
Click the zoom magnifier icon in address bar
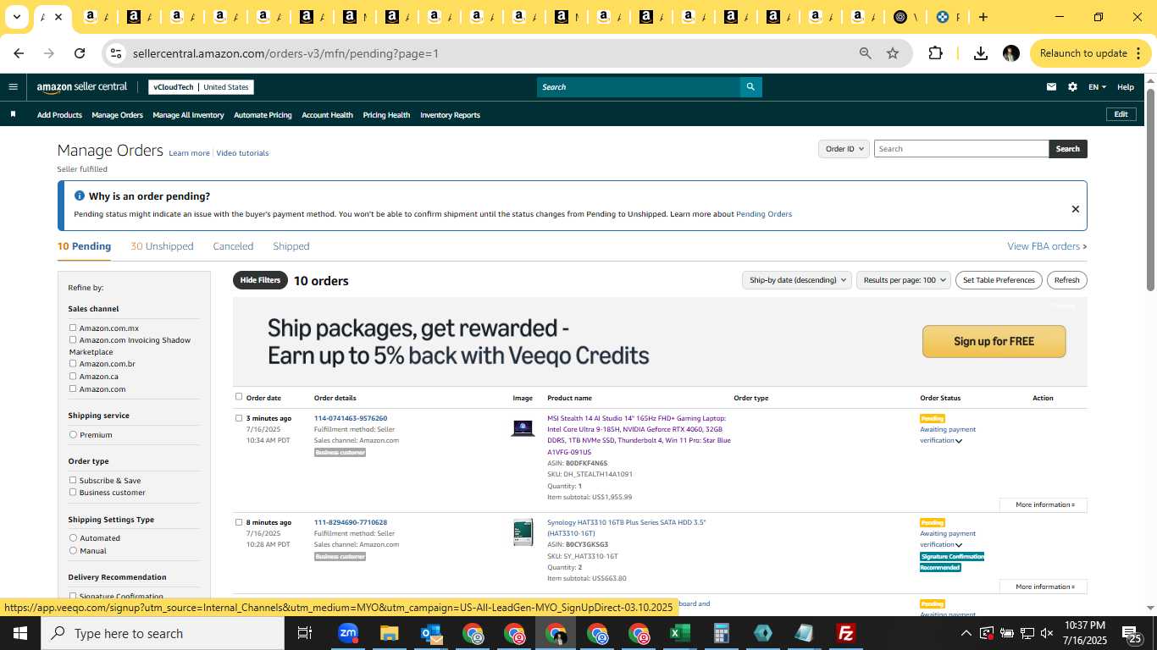point(866,53)
